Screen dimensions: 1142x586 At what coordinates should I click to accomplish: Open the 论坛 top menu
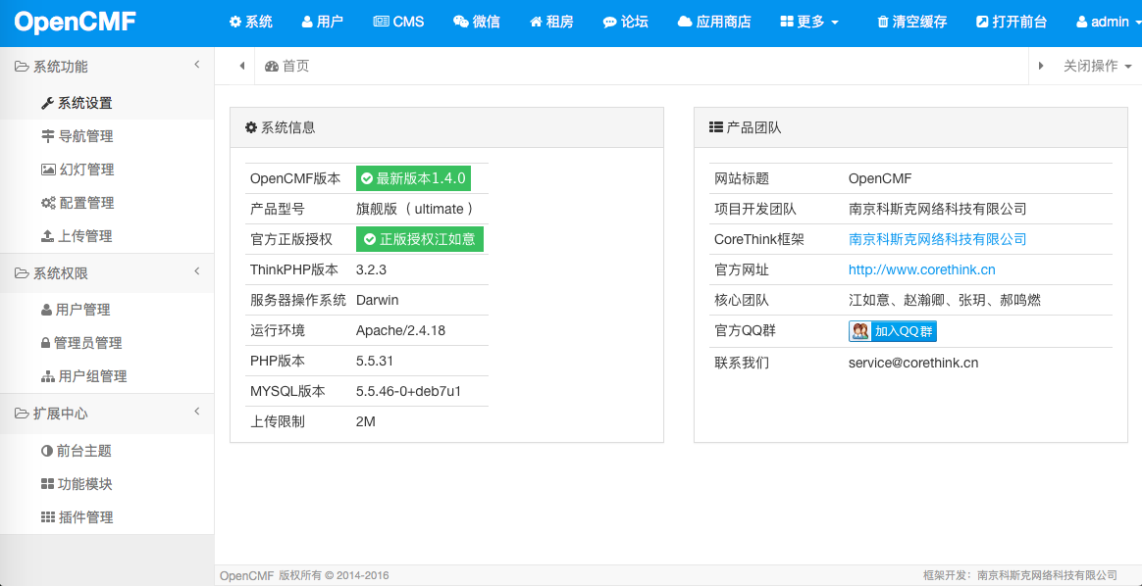[x=625, y=22]
